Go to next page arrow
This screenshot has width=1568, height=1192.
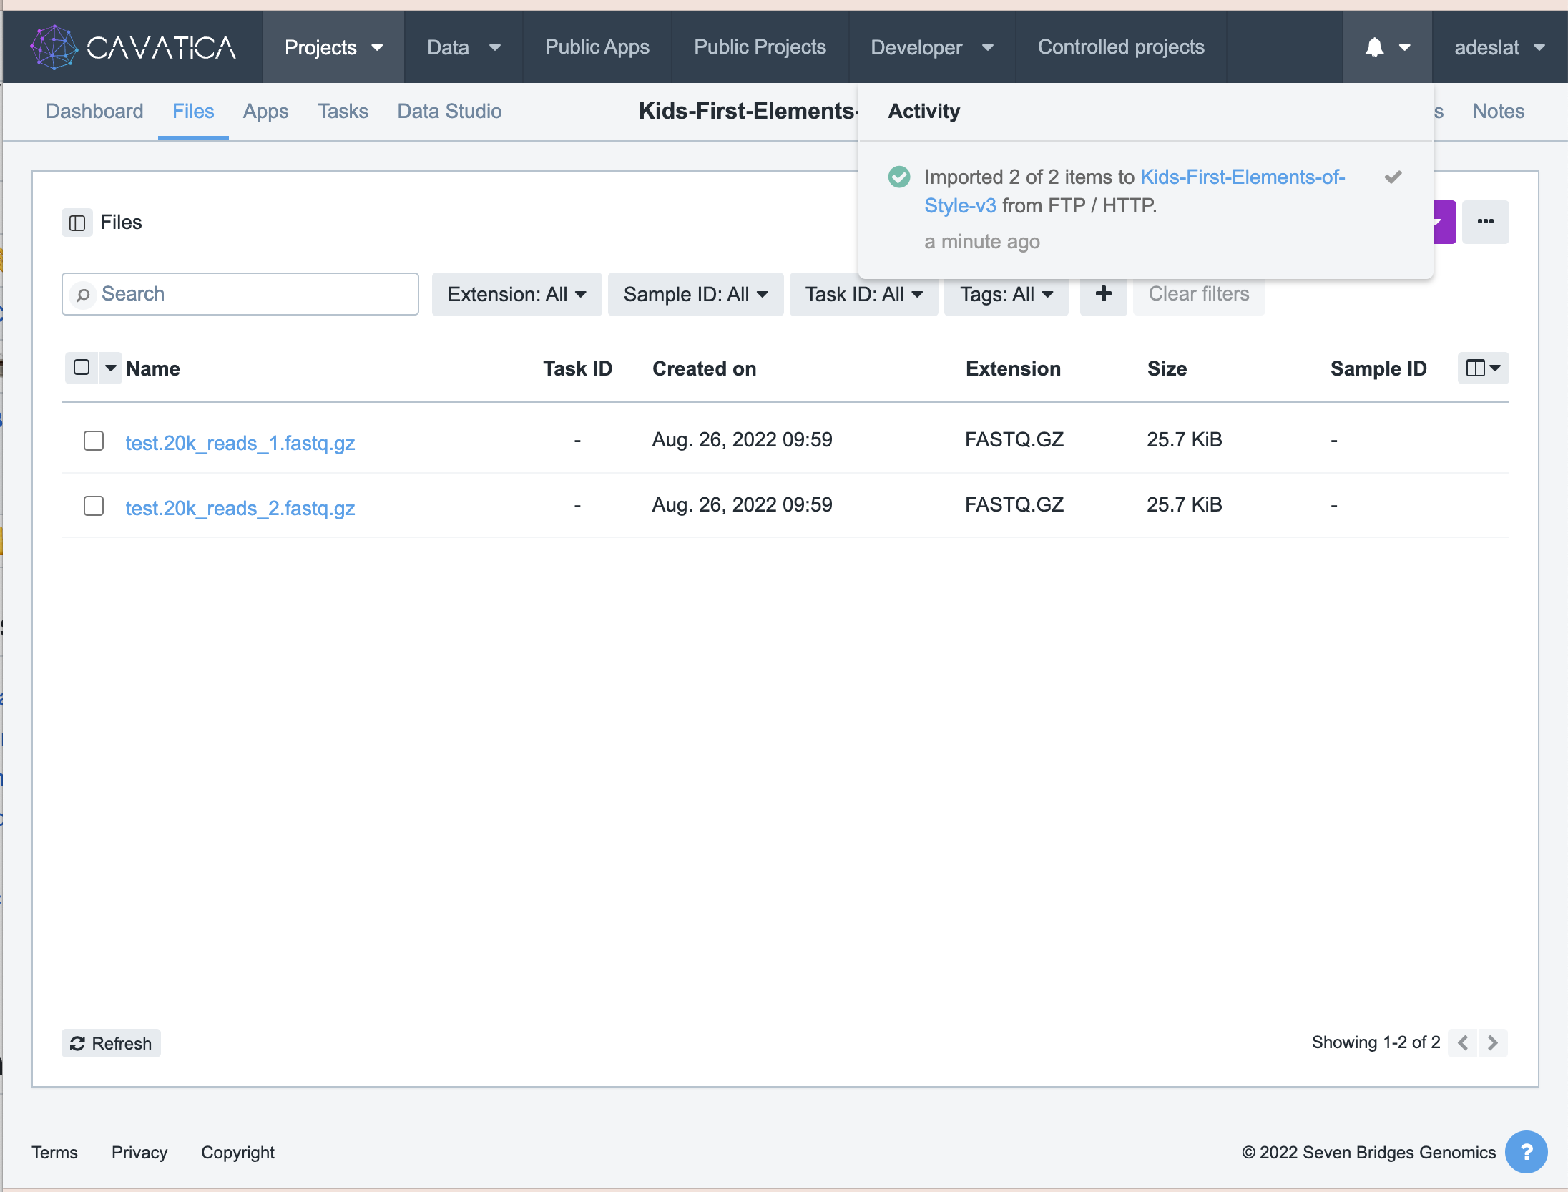tap(1493, 1042)
